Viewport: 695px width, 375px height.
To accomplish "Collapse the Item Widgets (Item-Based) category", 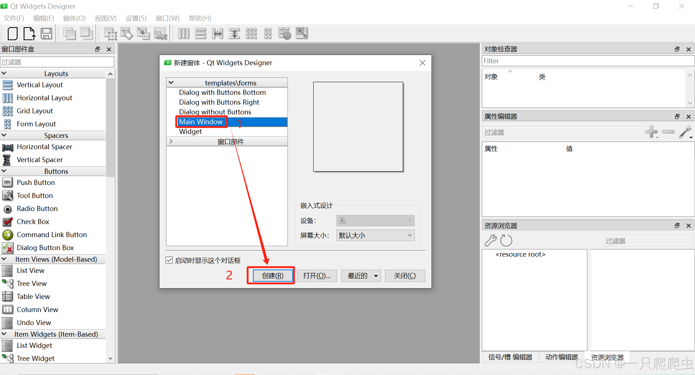I will click(4, 334).
